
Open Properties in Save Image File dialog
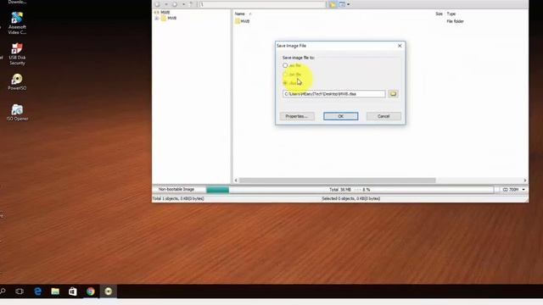(x=297, y=116)
